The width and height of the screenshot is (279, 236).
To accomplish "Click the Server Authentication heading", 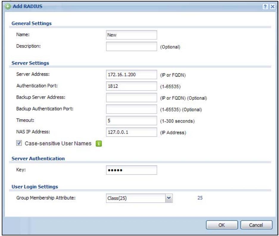I will pos(38,159).
